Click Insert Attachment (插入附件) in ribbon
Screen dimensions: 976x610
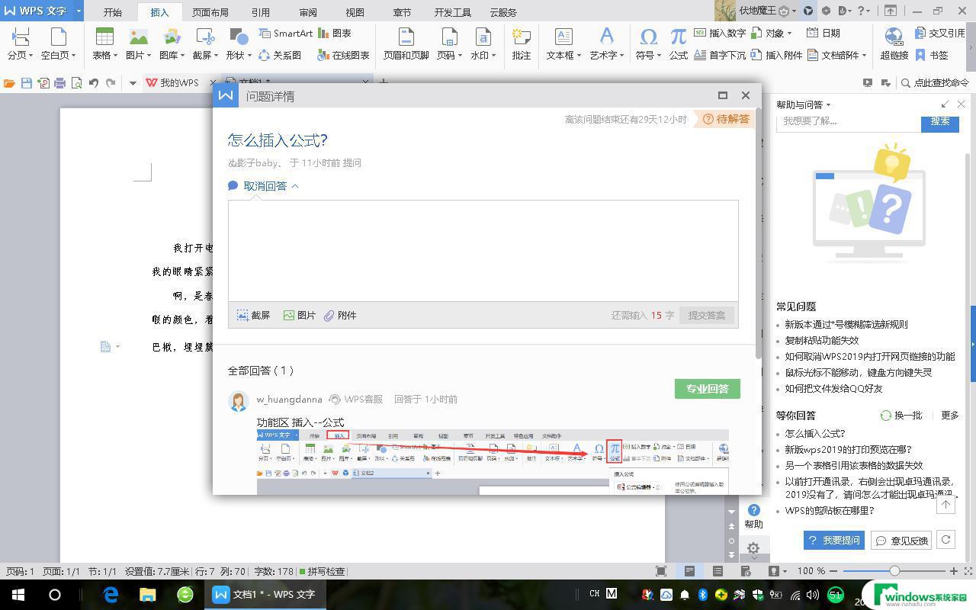776,55
